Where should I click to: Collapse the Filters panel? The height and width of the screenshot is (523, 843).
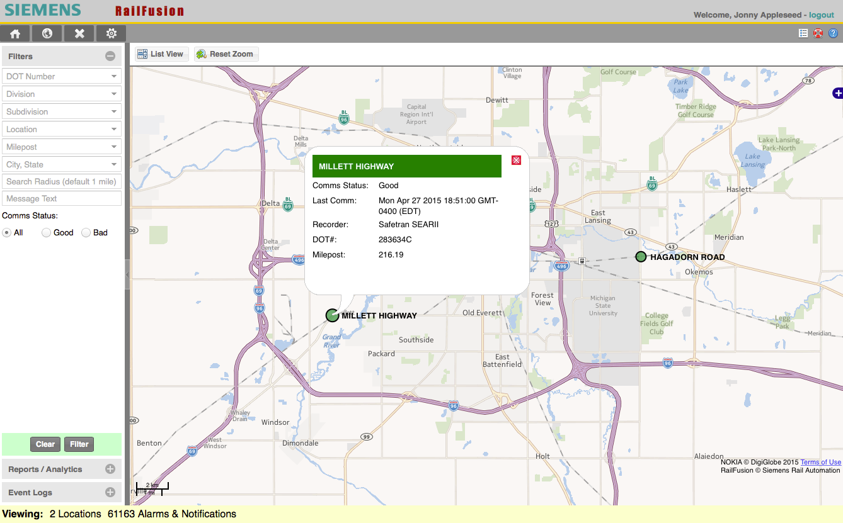point(111,56)
